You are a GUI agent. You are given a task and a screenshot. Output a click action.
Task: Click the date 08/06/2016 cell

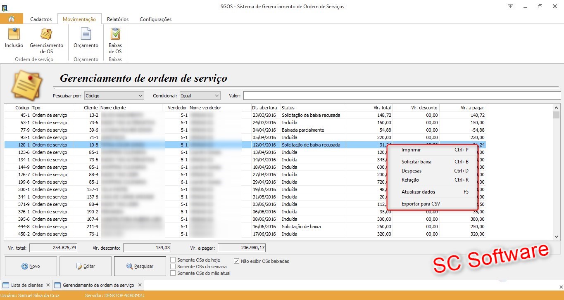click(264, 219)
